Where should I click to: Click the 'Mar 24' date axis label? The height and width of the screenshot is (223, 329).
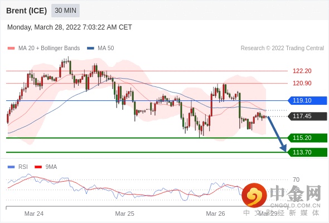pyautogui.click(x=34, y=214)
